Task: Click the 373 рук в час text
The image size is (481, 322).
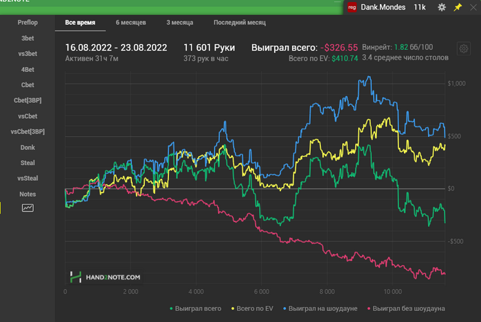Action: (206, 58)
